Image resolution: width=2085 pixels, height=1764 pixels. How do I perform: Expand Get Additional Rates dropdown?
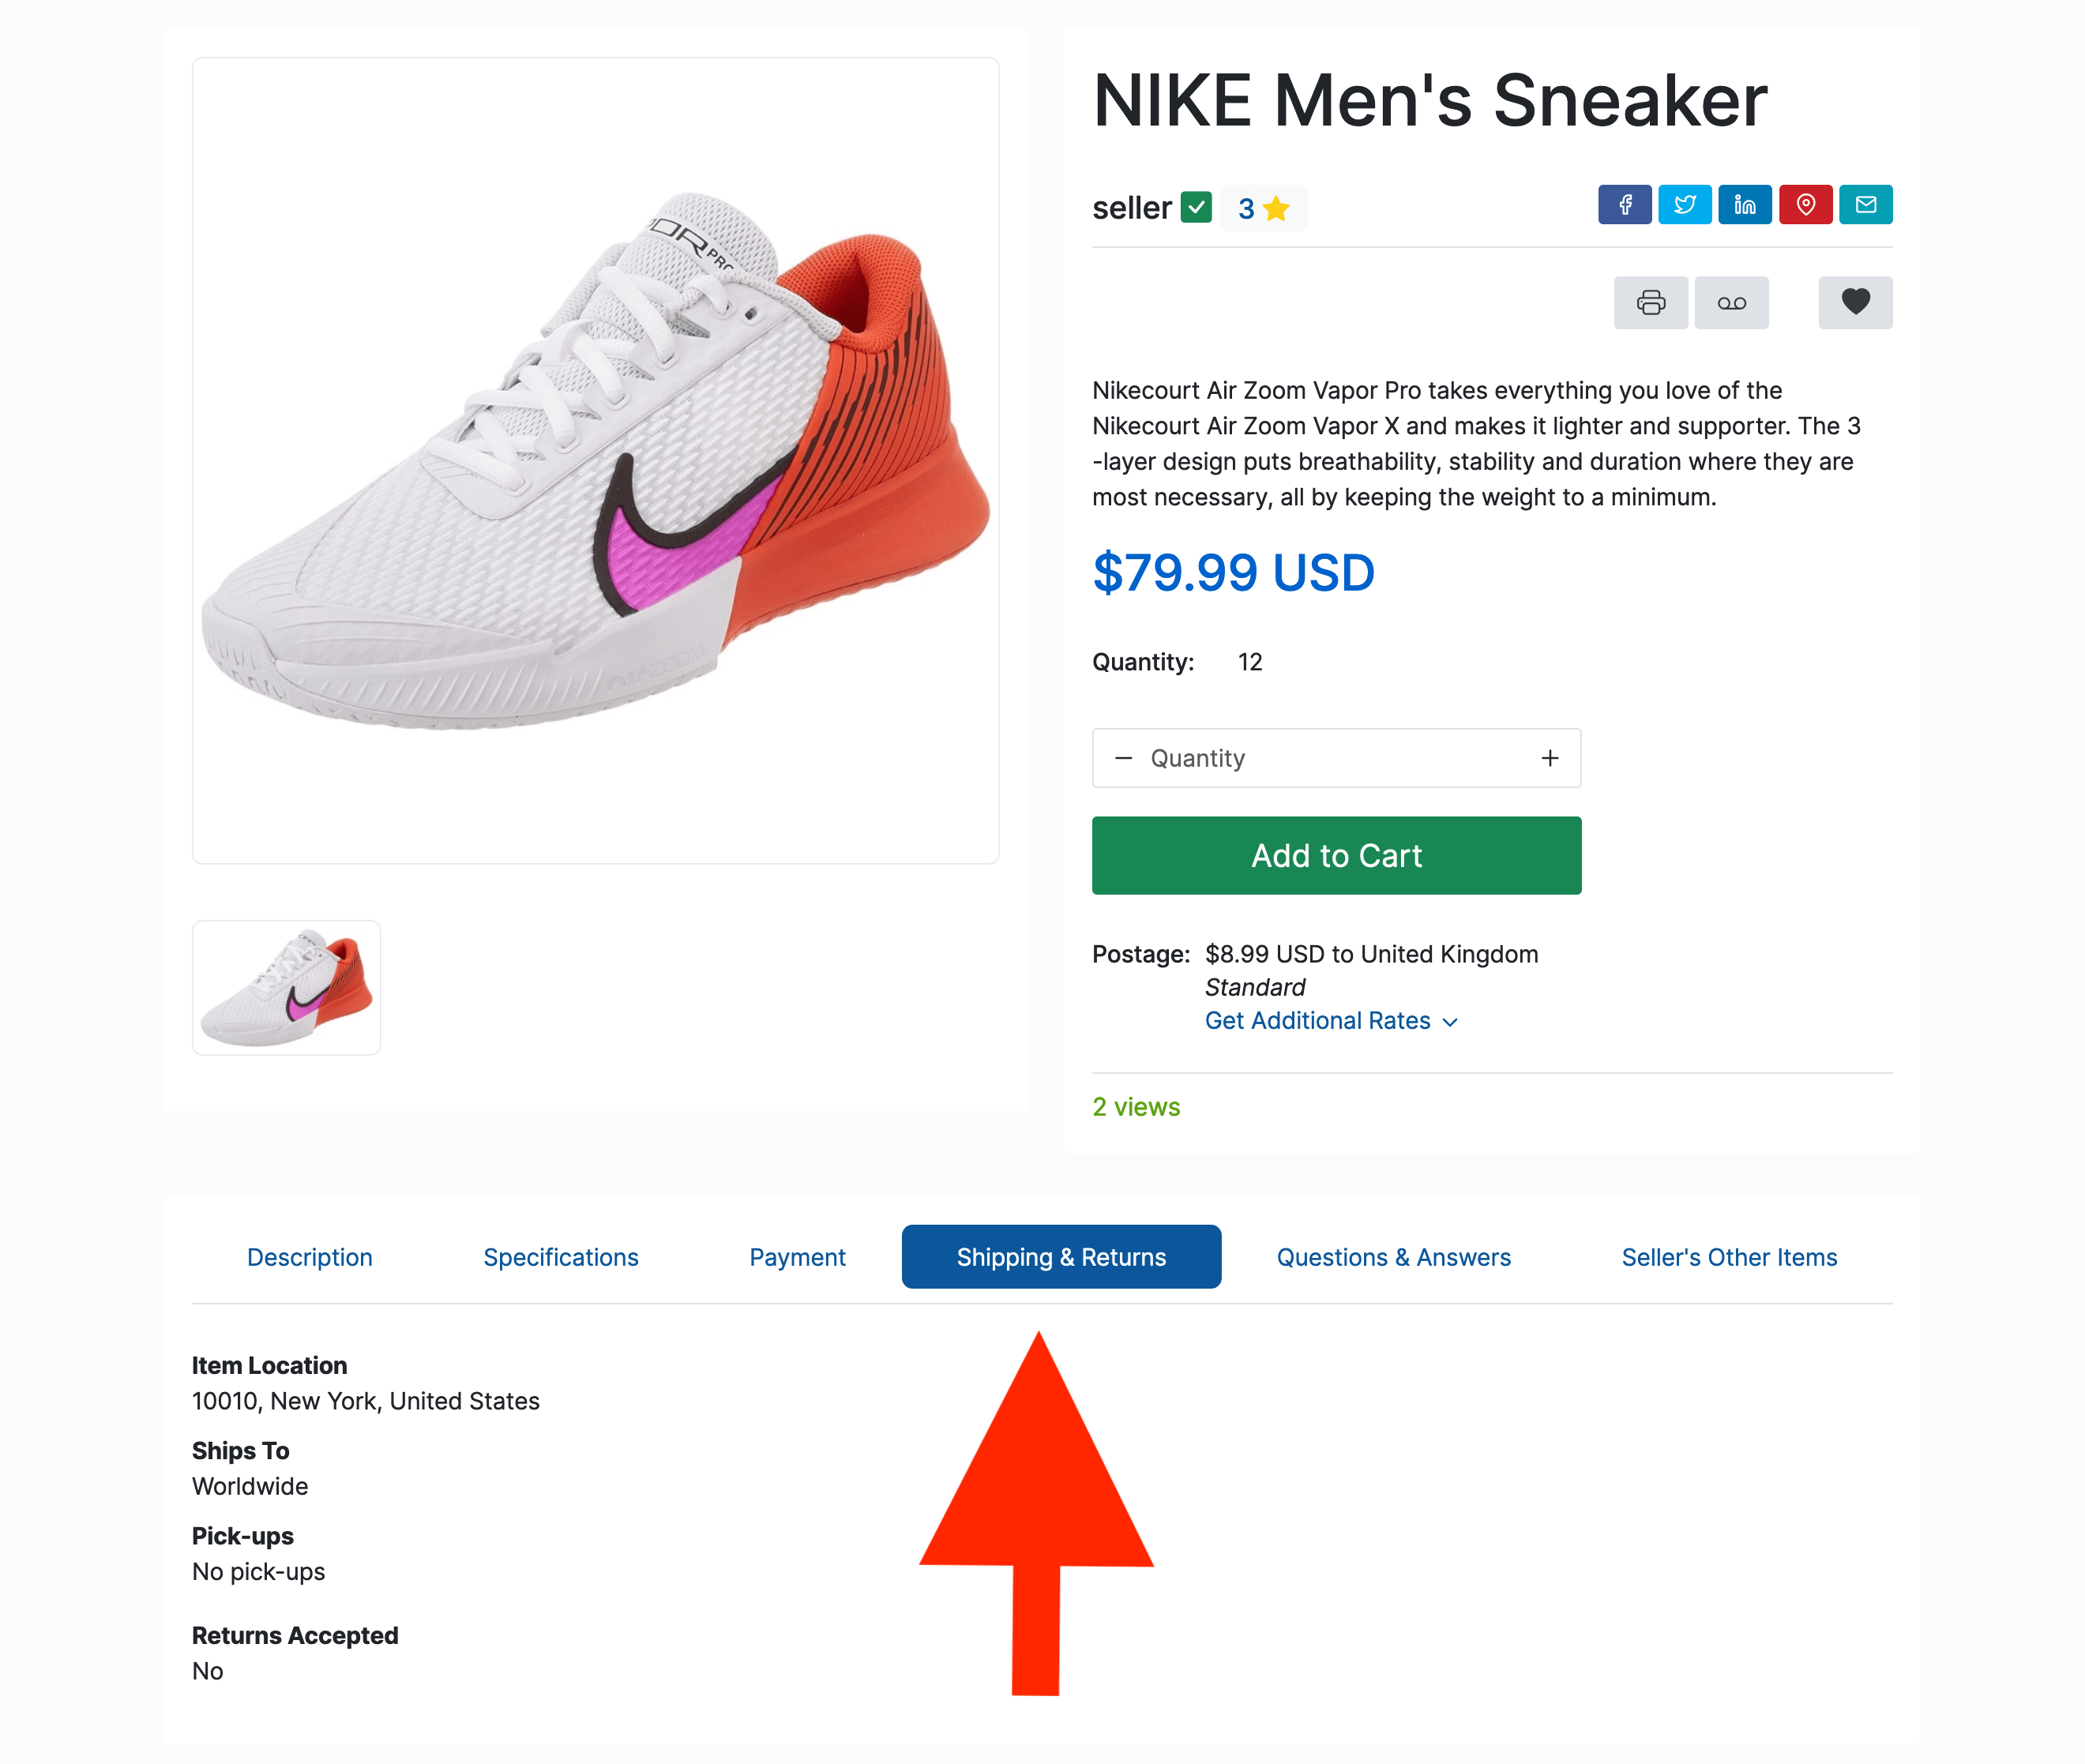[x=1330, y=1020]
